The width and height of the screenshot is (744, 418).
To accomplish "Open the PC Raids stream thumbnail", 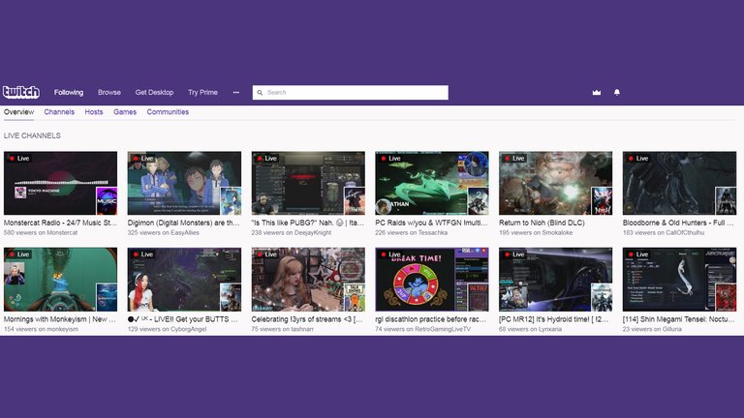I will coord(432,183).
